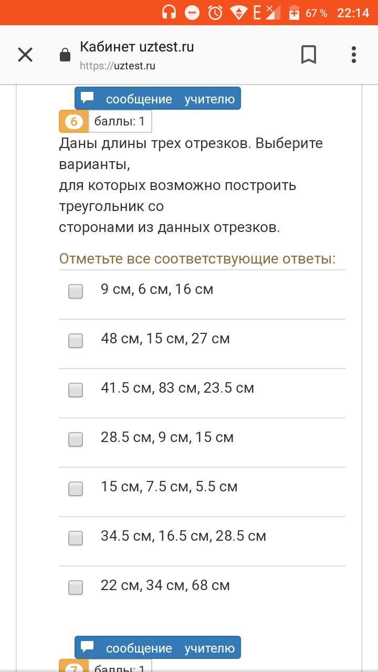Click the orange question number 6 badge
Viewport: 378px width, 672px height.
tap(73, 122)
